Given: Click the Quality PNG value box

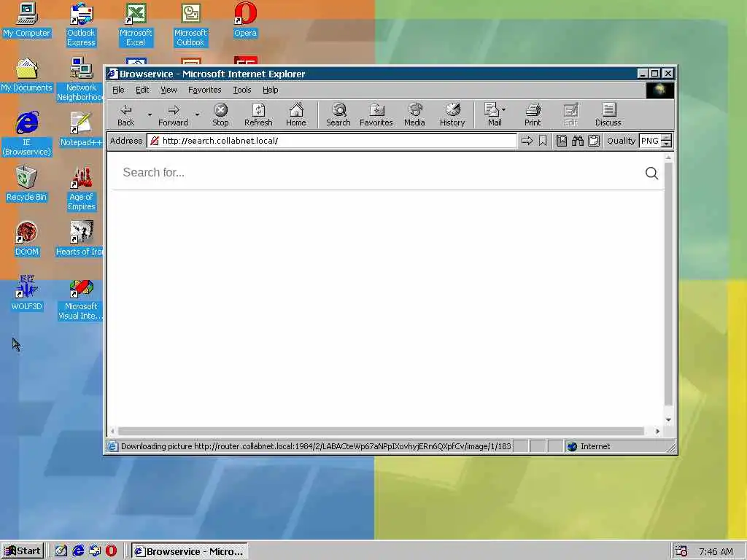Looking at the screenshot, I should pos(650,141).
